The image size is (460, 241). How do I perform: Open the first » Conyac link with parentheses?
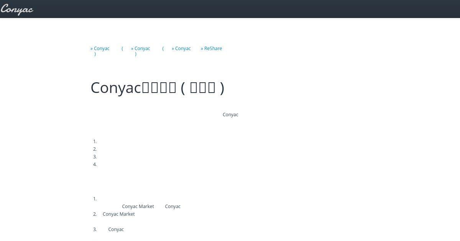[107, 51]
